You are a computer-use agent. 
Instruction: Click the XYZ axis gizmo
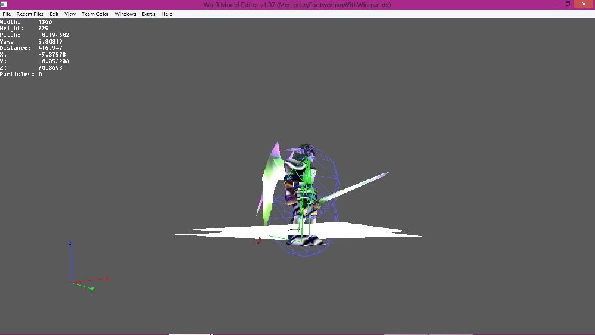coord(88,266)
